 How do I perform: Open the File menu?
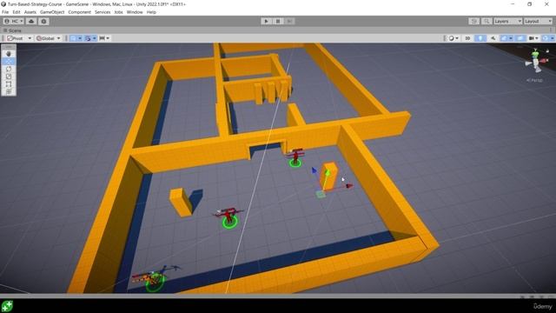(5, 12)
